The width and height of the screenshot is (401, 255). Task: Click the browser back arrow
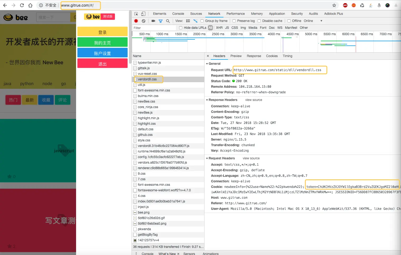point(5,5)
